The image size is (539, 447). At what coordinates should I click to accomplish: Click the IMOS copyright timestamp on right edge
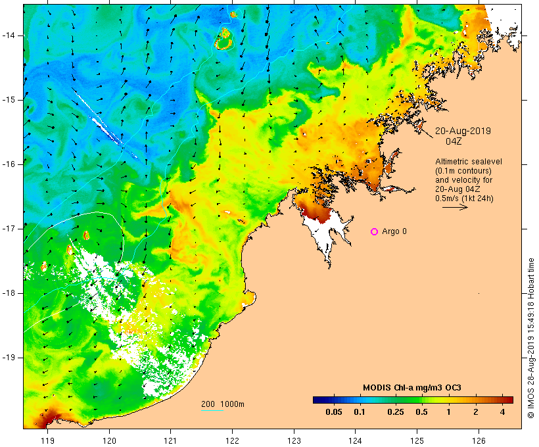tap(530, 338)
